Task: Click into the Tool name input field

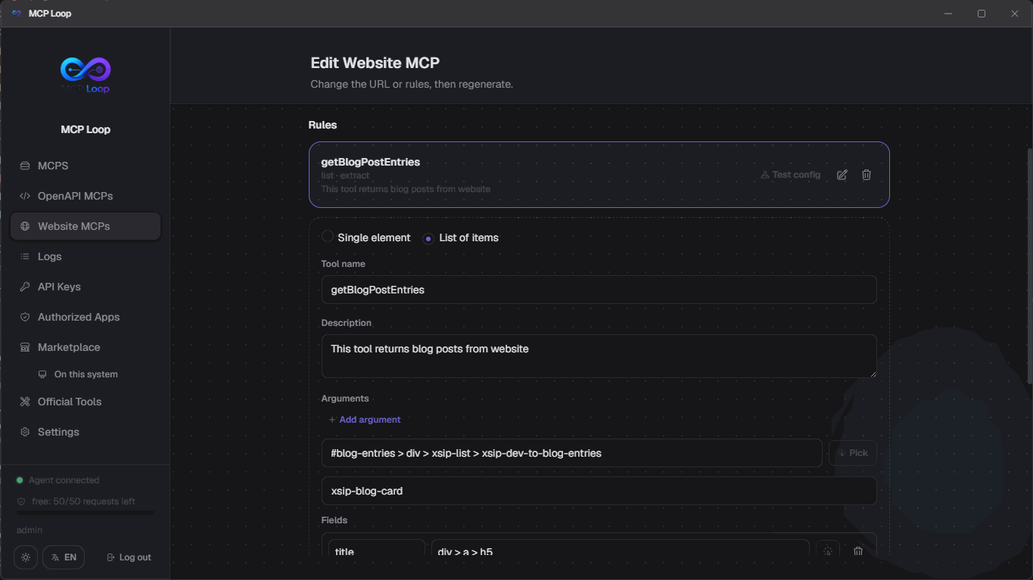Action: pyautogui.click(x=599, y=290)
